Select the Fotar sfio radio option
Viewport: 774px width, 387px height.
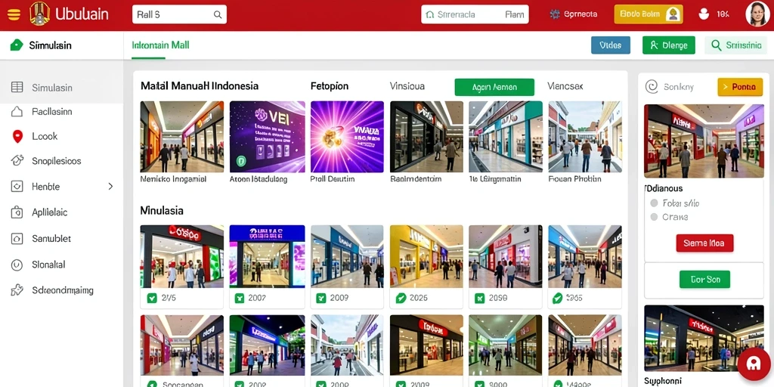[654, 203]
